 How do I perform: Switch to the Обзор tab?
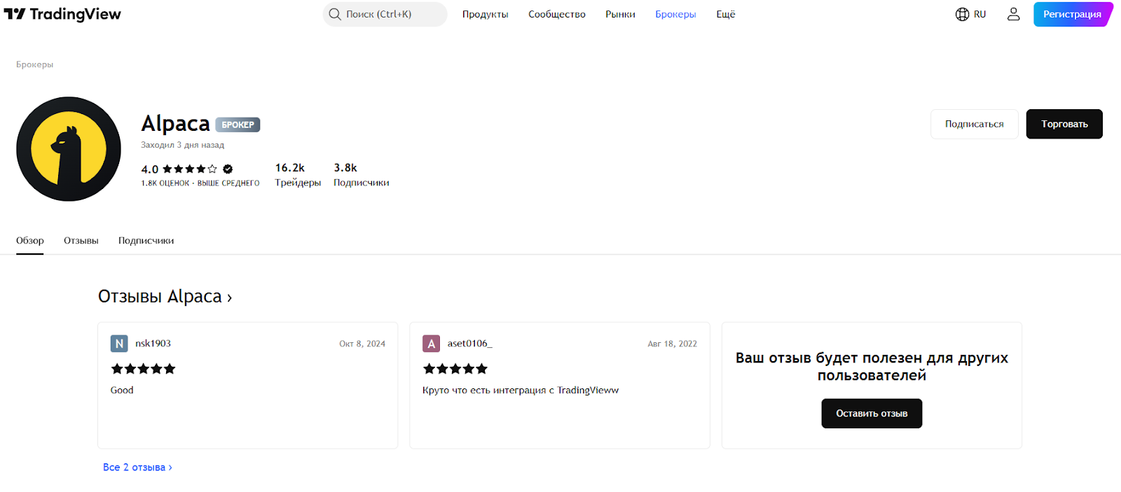[30, 240]
